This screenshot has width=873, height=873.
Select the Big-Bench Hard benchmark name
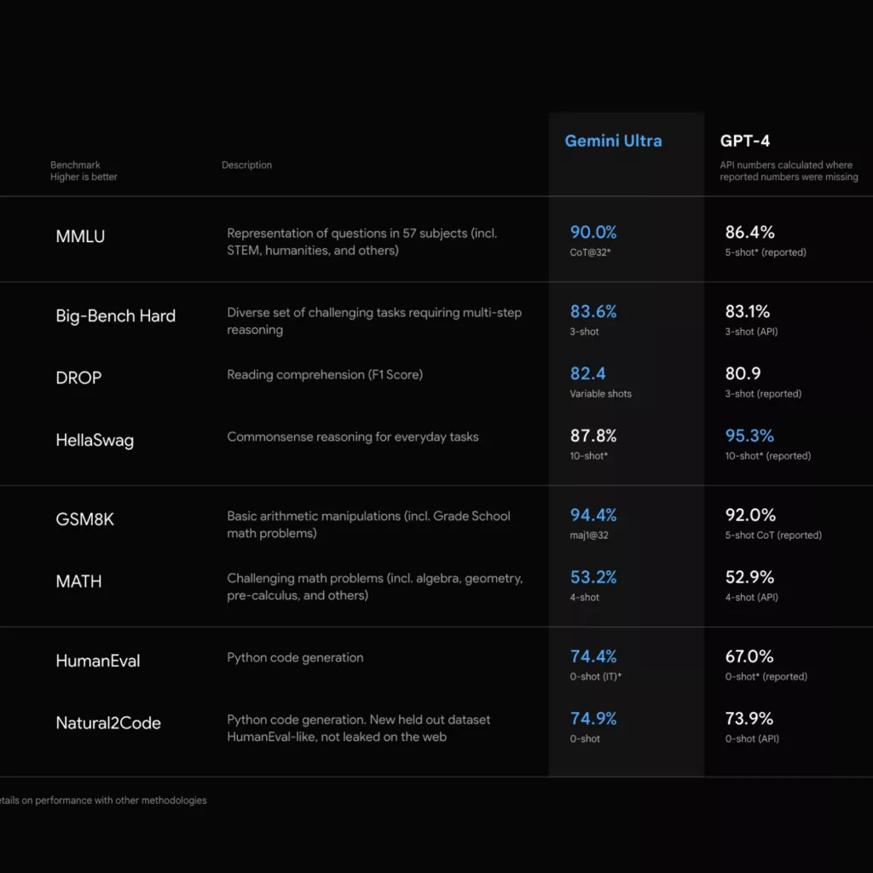(x=115, y=316)
